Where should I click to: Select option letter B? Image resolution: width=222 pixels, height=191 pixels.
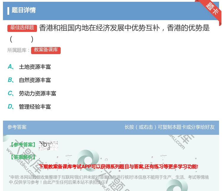point(10,80)
